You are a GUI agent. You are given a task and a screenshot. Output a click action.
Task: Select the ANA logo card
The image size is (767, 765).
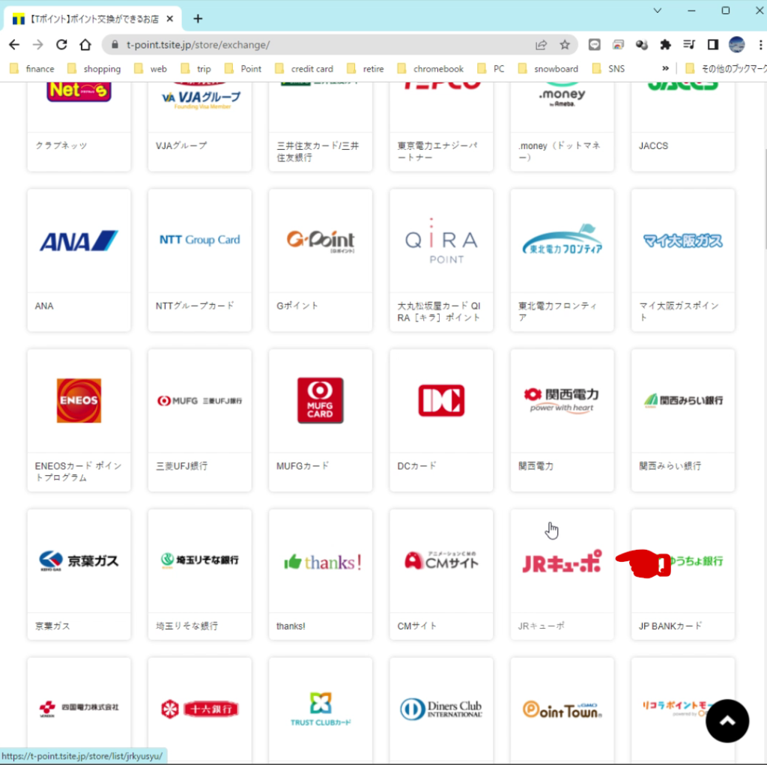79,241
